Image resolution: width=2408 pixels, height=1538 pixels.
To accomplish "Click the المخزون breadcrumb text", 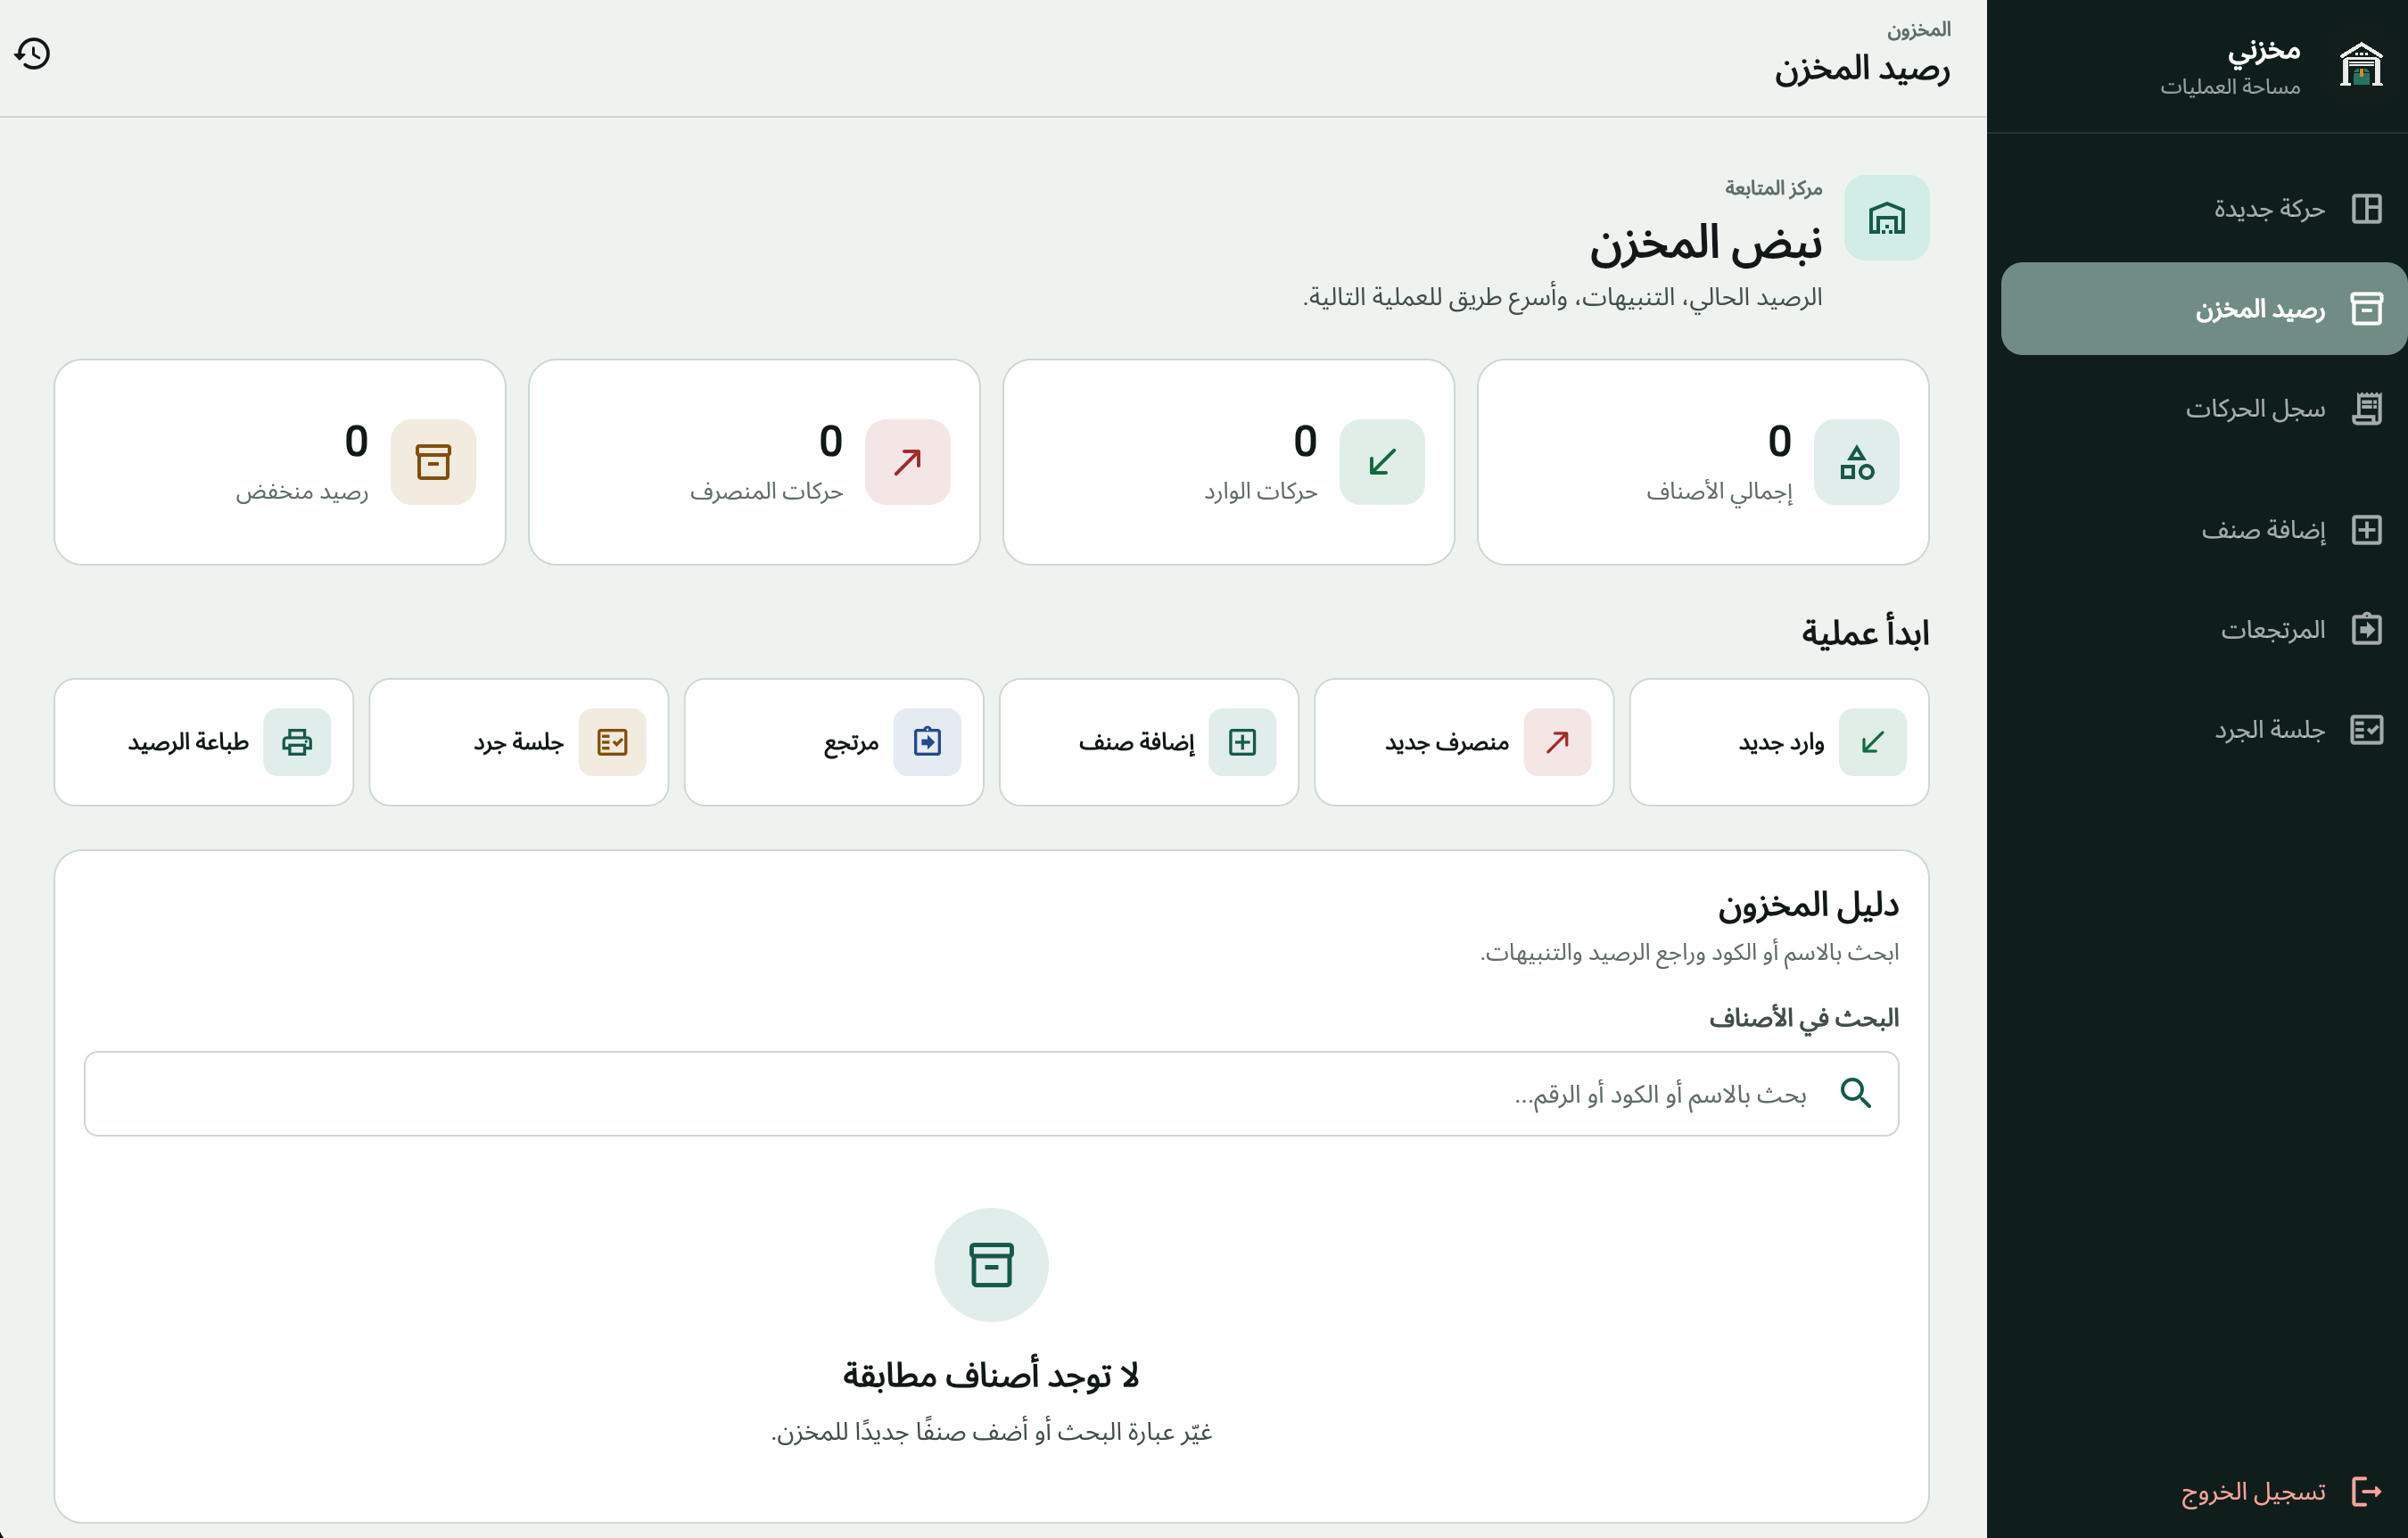I will click(x=1918, y=30).
